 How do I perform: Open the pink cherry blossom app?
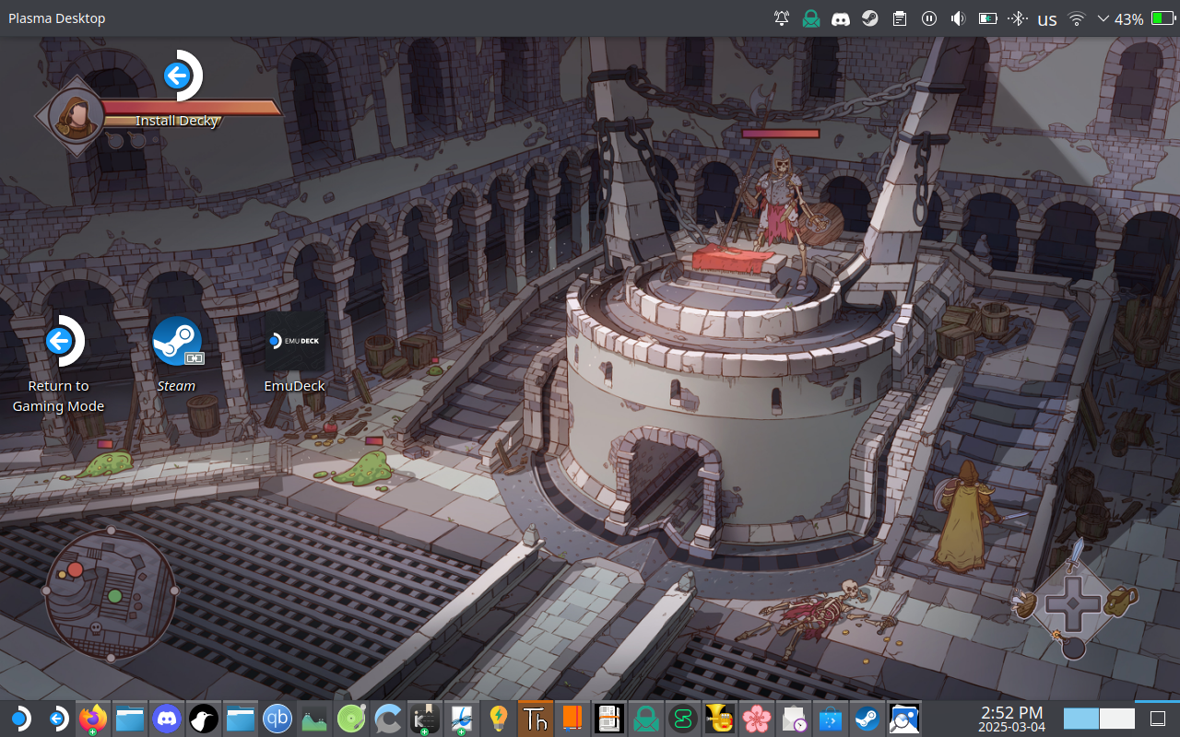pos(757,719)
